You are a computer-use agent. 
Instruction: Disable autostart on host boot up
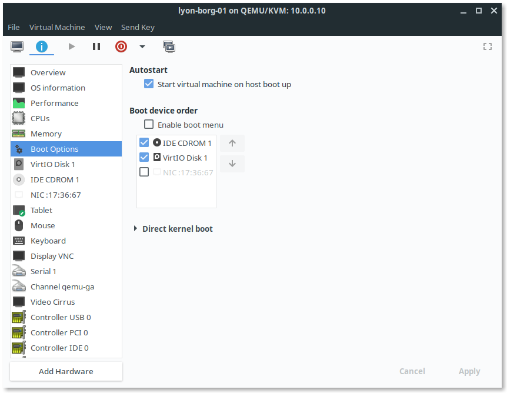click(149, 84)
